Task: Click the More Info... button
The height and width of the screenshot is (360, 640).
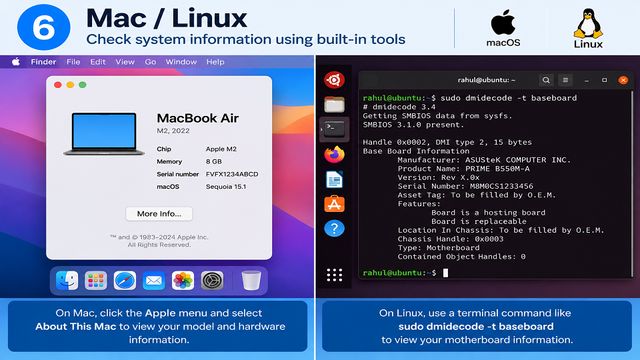Action: tap(159, 214)
